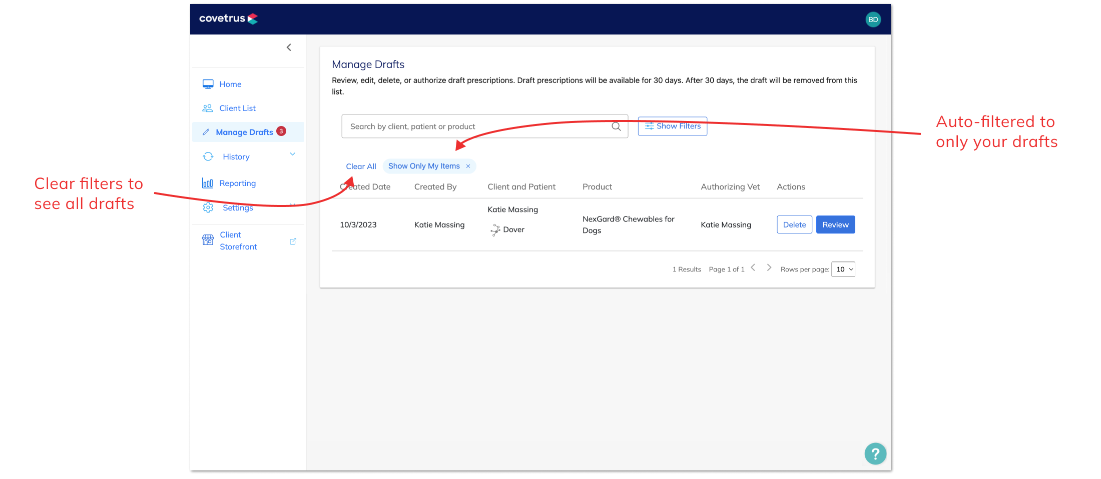The height and width of the screenshot is (479, 1101).
Task: Click the Client List people icon
Action: tap(208, 108)
